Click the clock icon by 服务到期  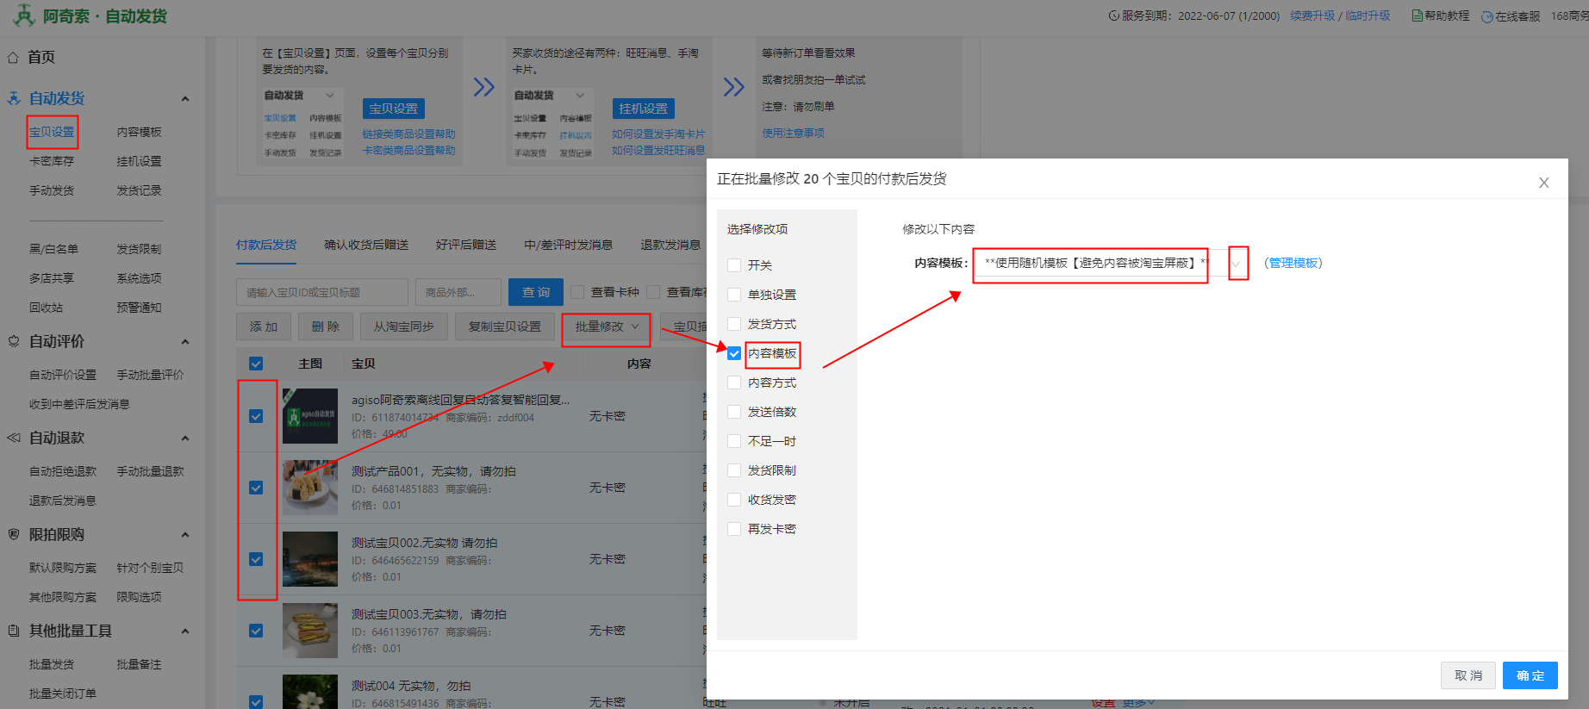(1114, 16)
